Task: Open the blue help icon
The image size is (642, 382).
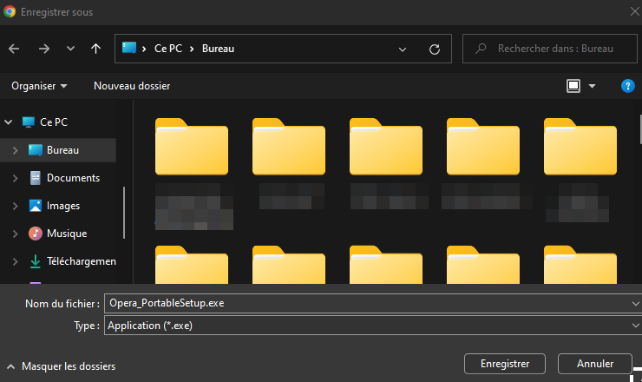Action: [x=627, y=86]
